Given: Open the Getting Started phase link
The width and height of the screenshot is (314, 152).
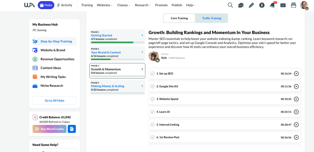Looking at the screenshot, I should tap(102, 35).
